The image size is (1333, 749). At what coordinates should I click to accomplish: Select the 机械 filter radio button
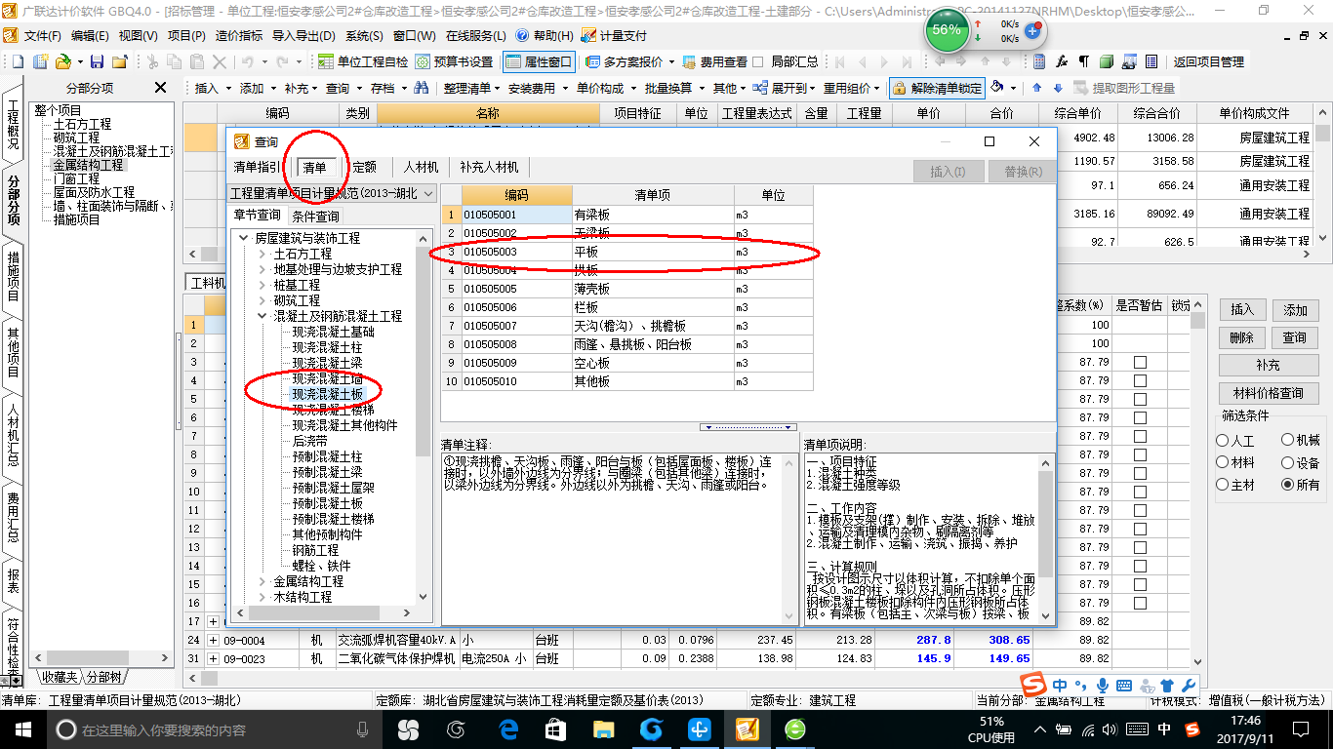[1287, 441]
